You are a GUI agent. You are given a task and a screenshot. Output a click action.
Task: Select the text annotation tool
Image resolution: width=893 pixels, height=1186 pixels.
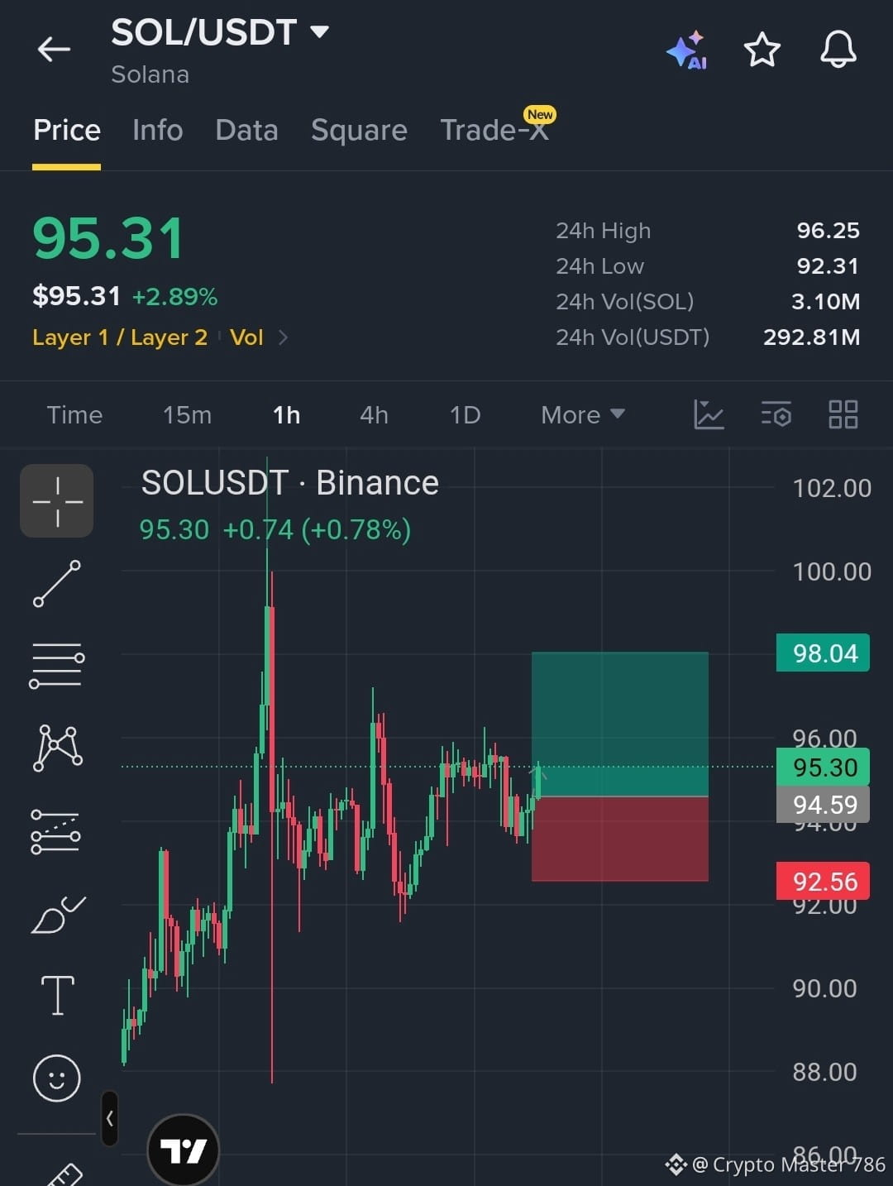(58, 995)
